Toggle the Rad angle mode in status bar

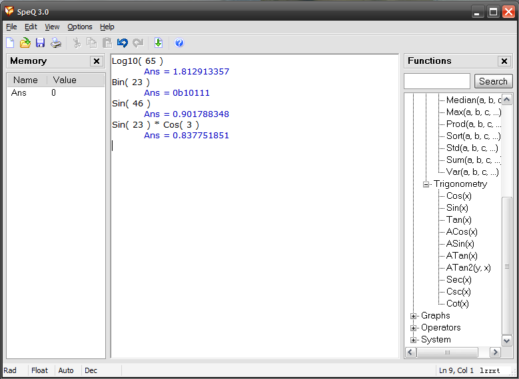click(10, 371)
